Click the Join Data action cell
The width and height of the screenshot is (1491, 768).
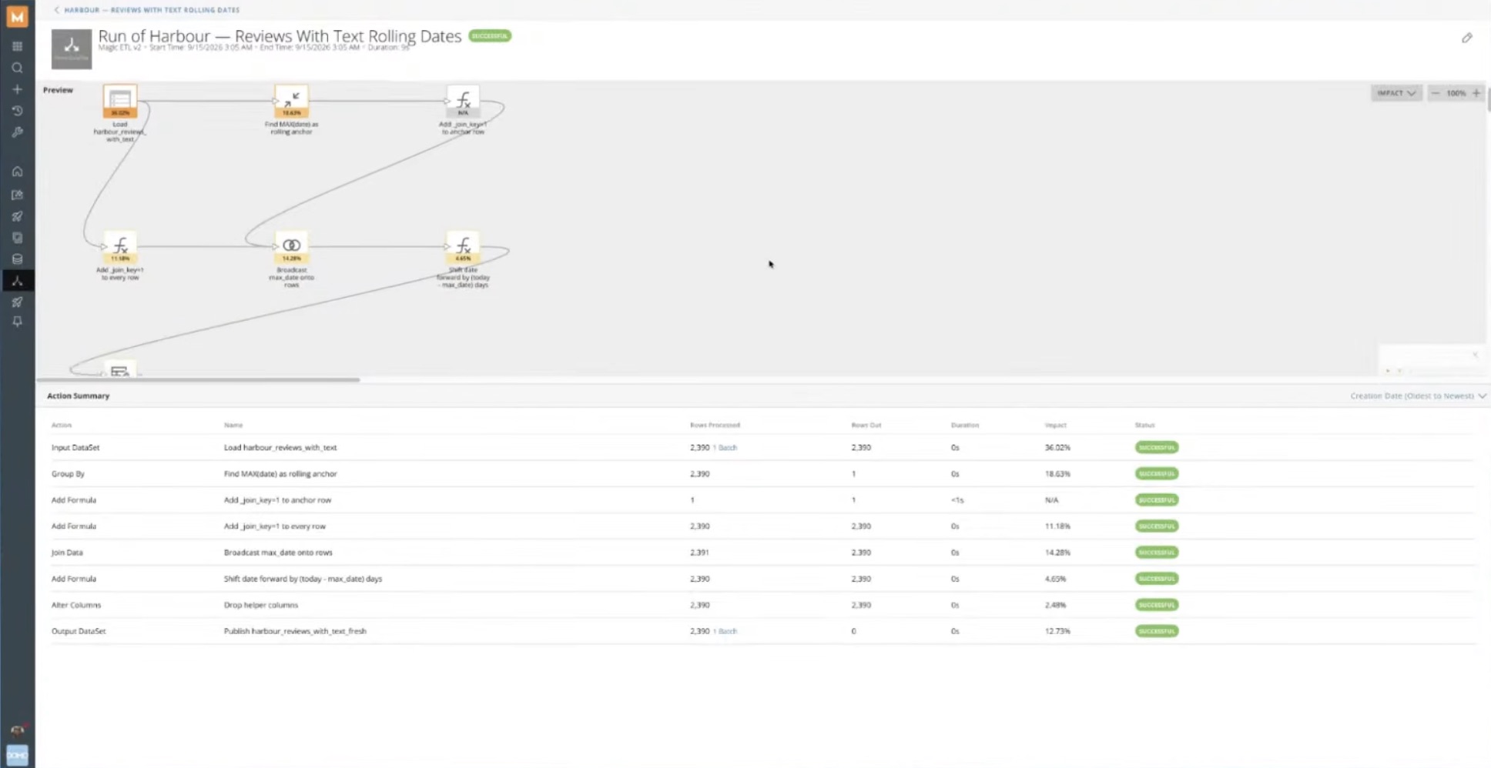pos(67,553)
